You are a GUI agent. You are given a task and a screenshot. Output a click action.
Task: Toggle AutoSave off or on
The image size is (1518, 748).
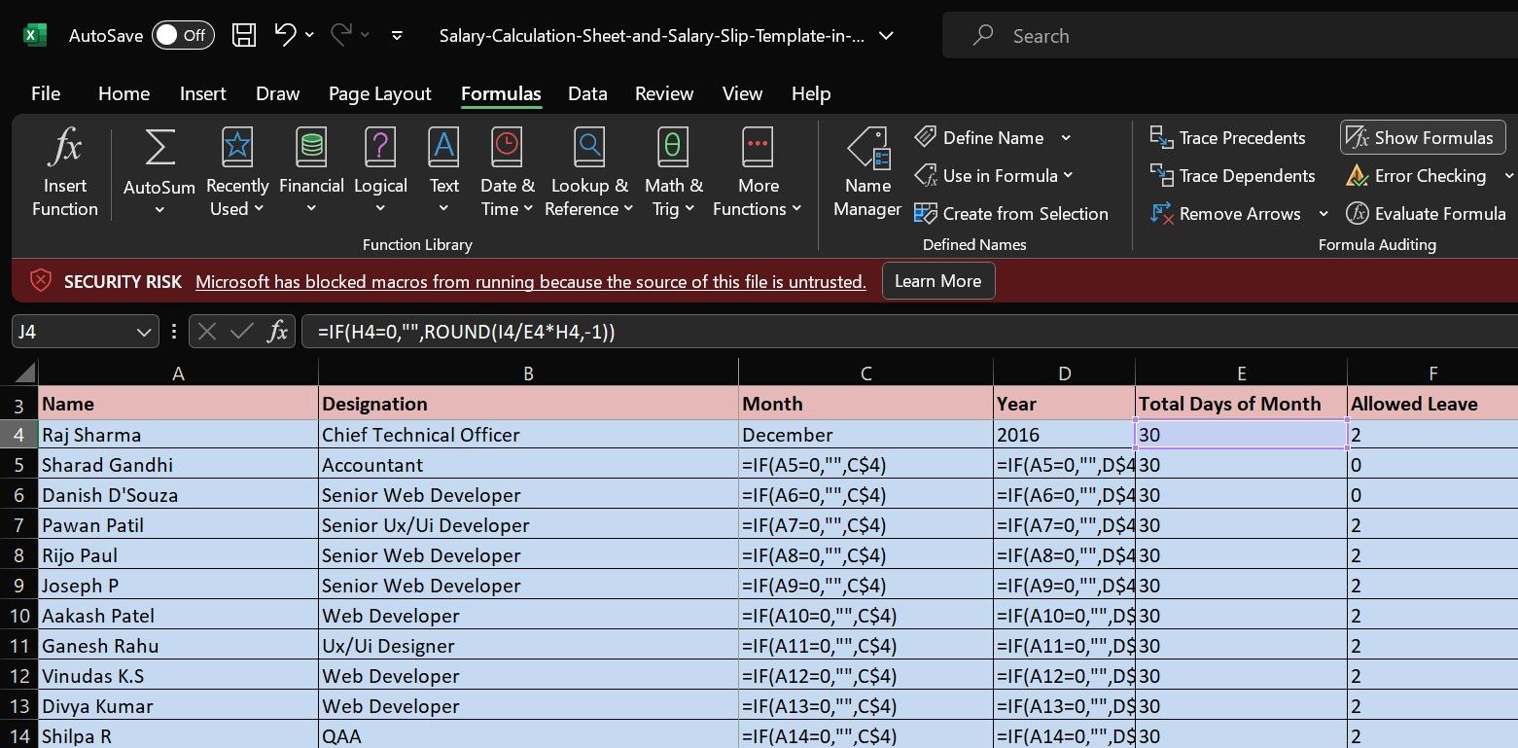(181, 35)
